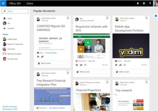Open Add to a board on Responsive Intranets card
The image size is (158, 111).
click(92, 72)
